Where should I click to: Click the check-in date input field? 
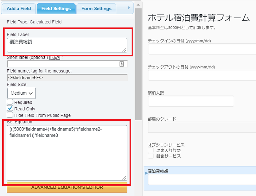pos(202,49)
